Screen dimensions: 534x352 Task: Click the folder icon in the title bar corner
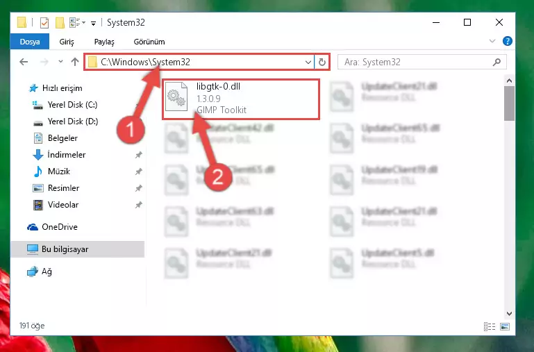pos(22,22)
